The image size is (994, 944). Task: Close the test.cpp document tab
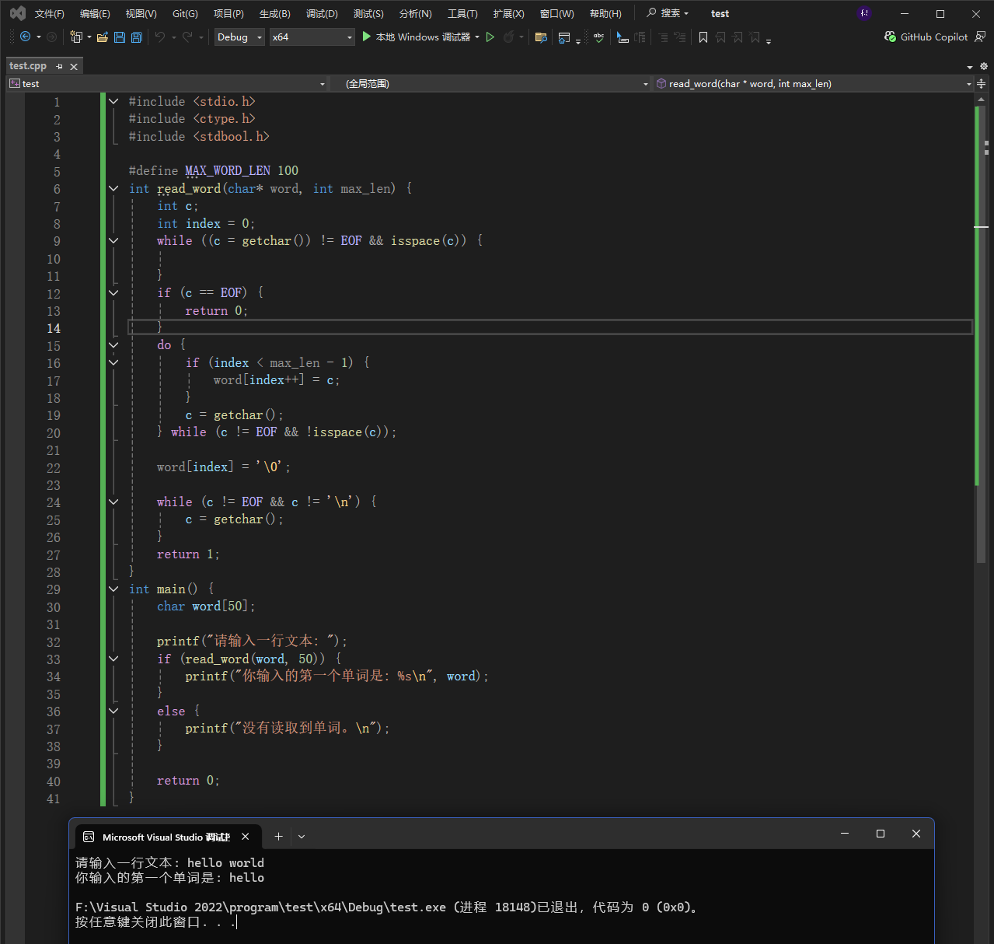[x=74, y=67]
